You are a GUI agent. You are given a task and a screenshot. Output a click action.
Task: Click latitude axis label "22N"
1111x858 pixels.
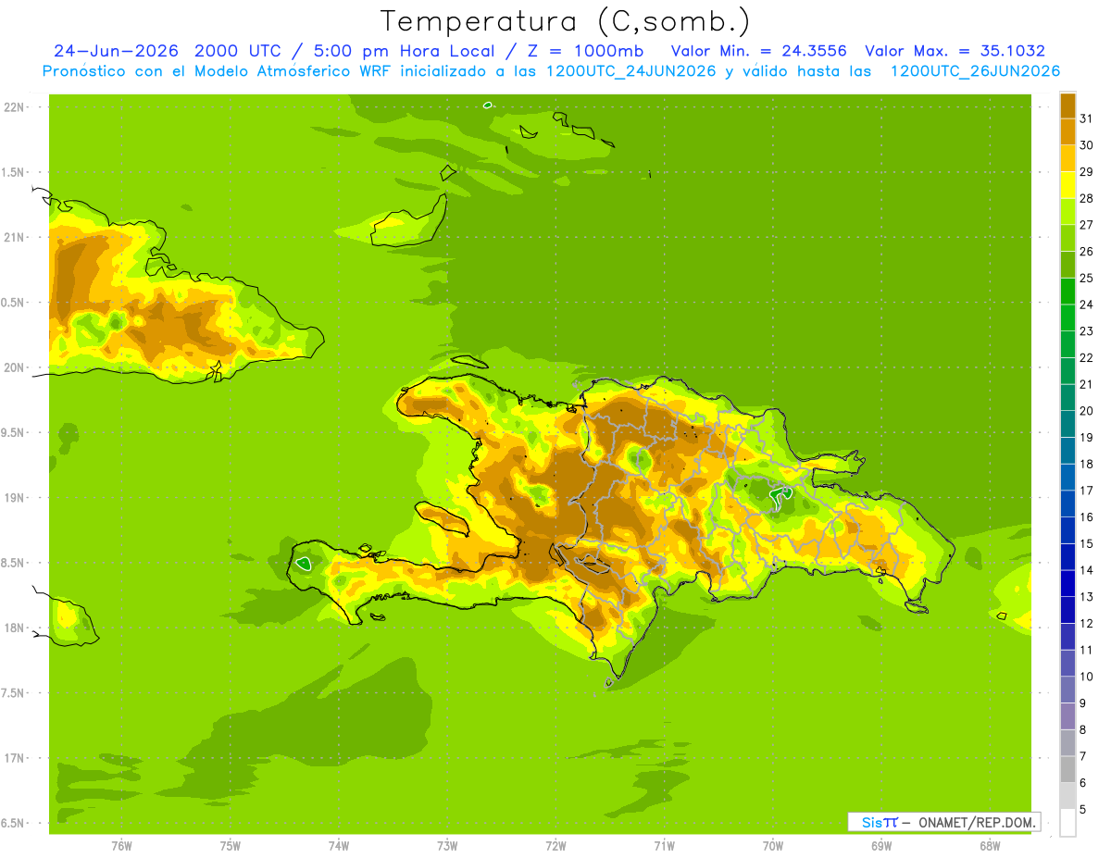pyautogui.click(x=13, y=106)
